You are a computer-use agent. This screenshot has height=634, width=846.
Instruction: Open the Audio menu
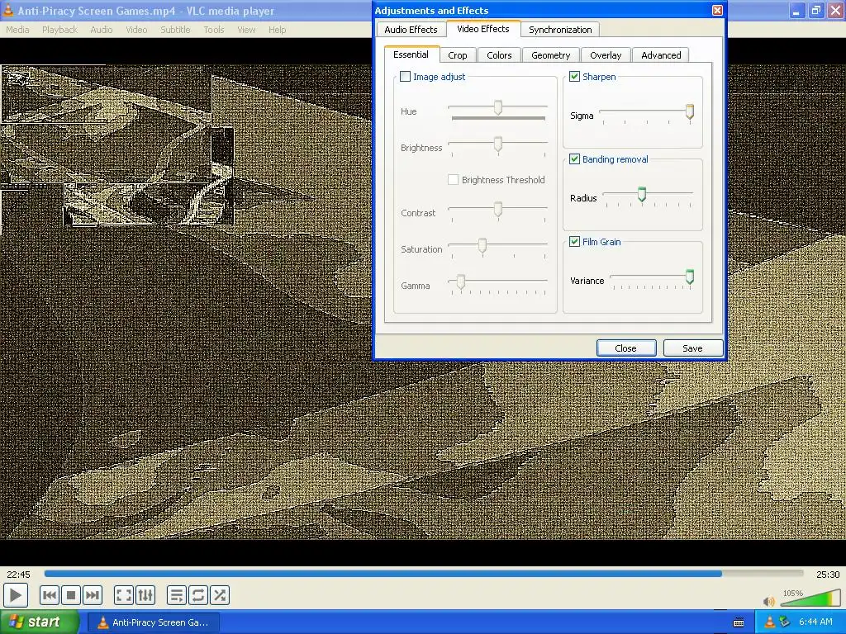point(102,30)
